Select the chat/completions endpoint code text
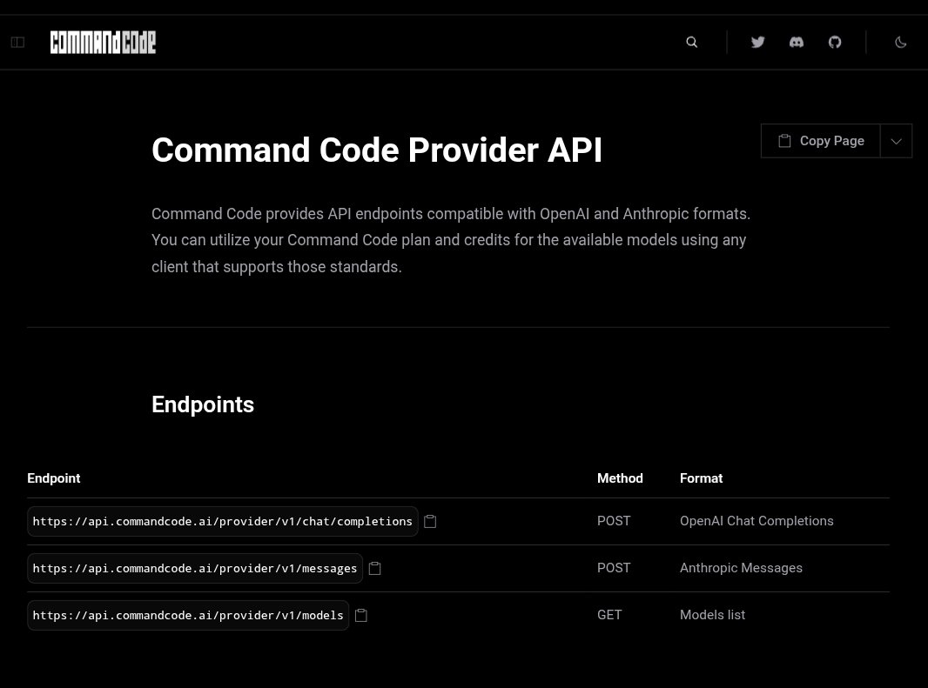Screen dimensions: 928x688 click(223, 521)
